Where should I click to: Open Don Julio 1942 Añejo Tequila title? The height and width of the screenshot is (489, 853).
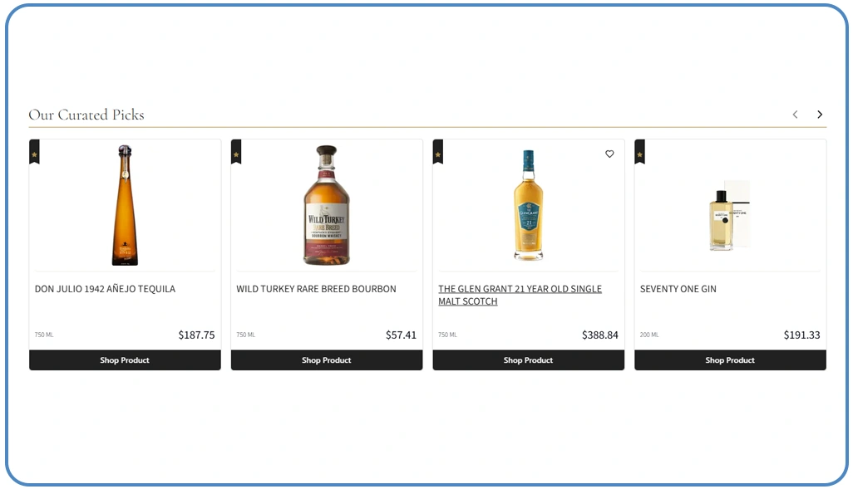pyautogui.click(x=105, y=289)
